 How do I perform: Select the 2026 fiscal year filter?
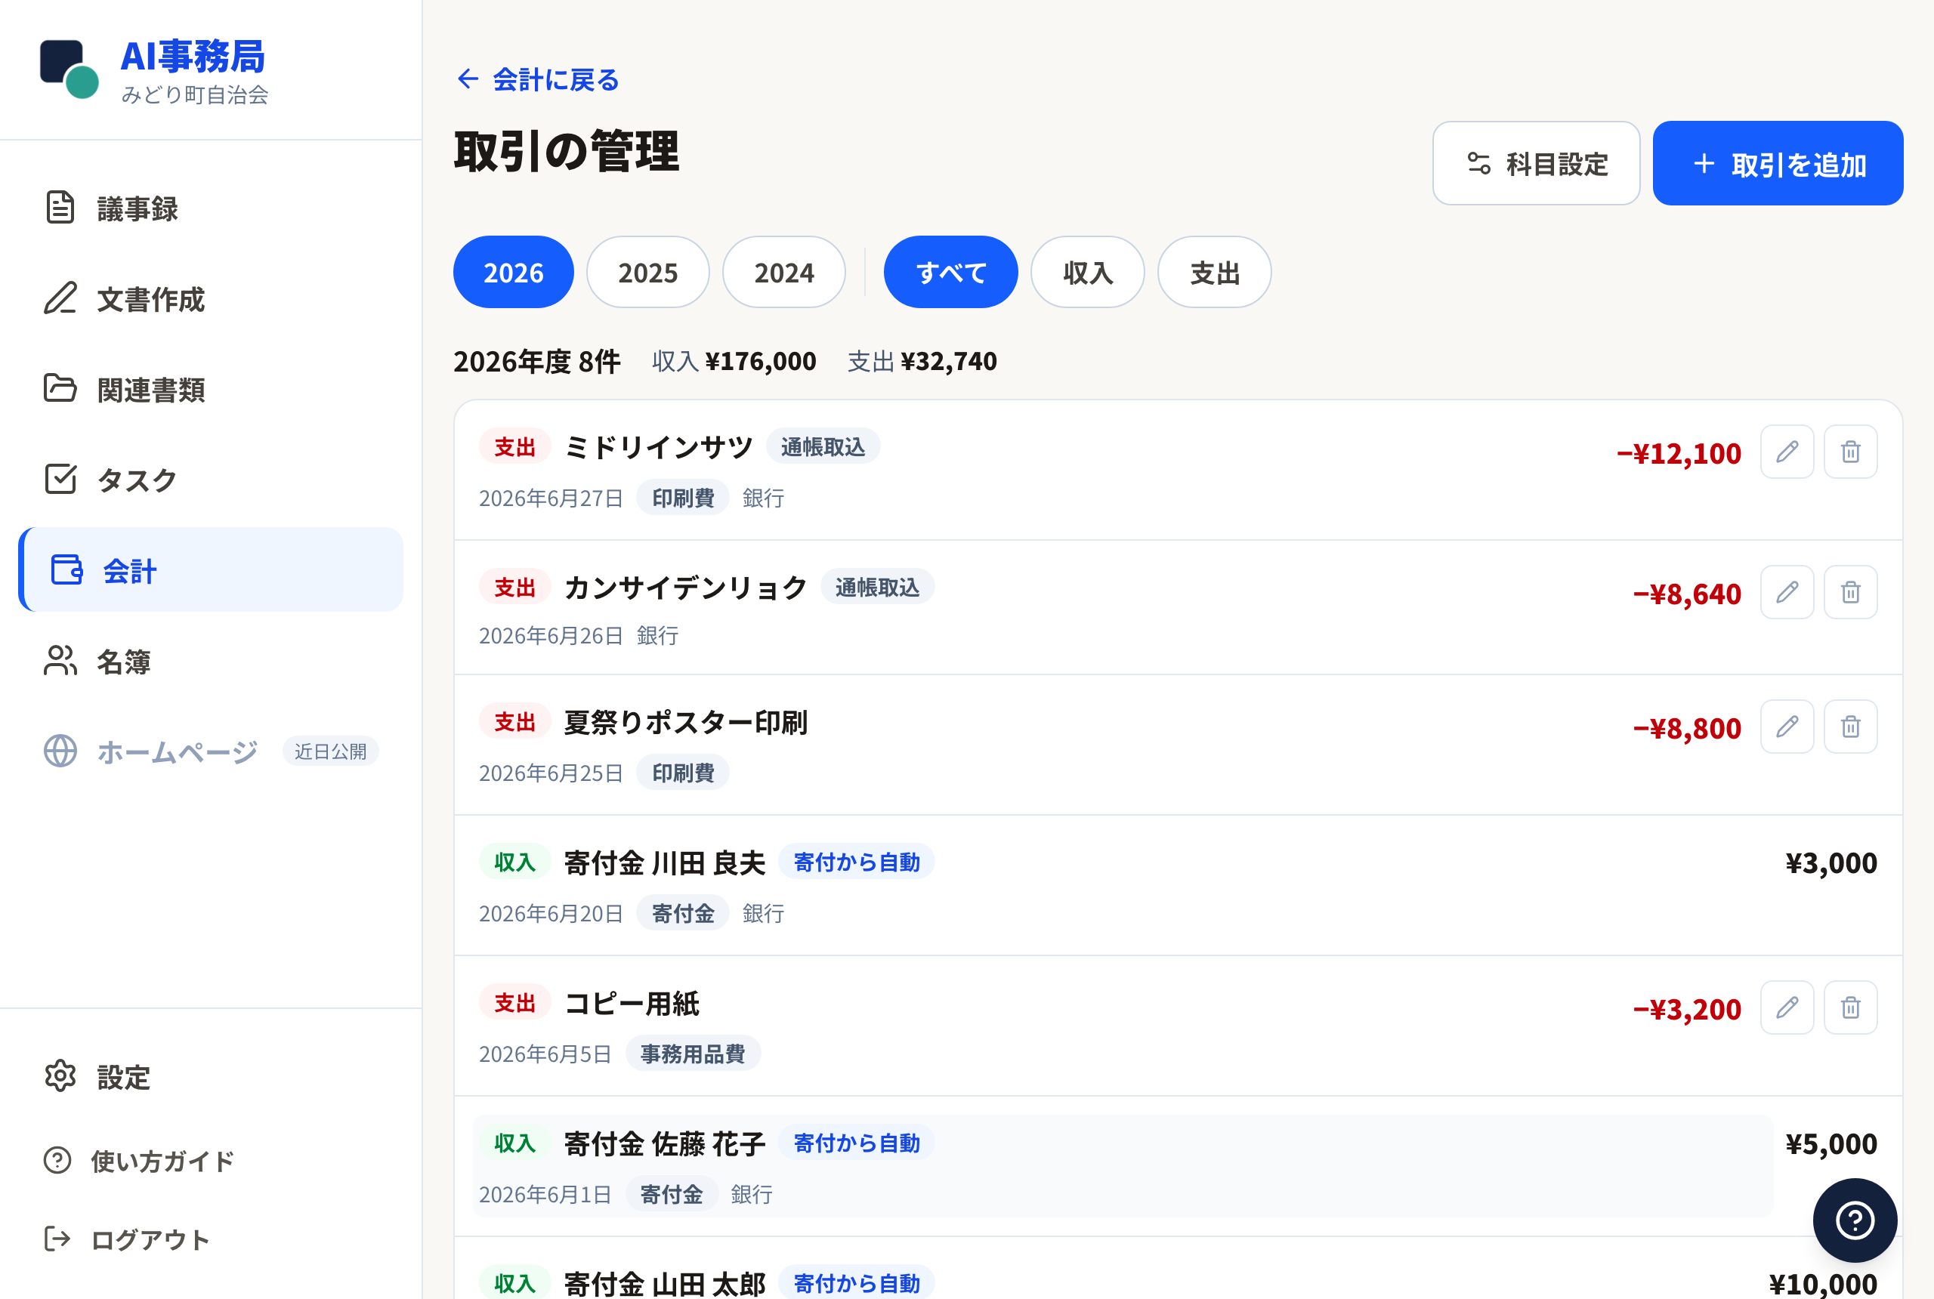pos(513,272)
